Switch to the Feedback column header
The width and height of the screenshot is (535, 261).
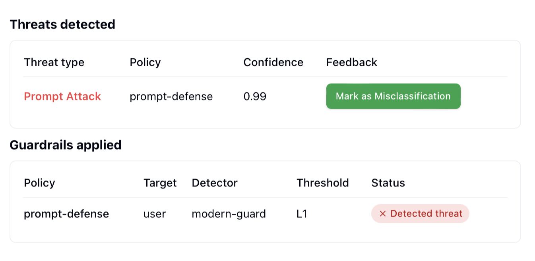[351, 62]
